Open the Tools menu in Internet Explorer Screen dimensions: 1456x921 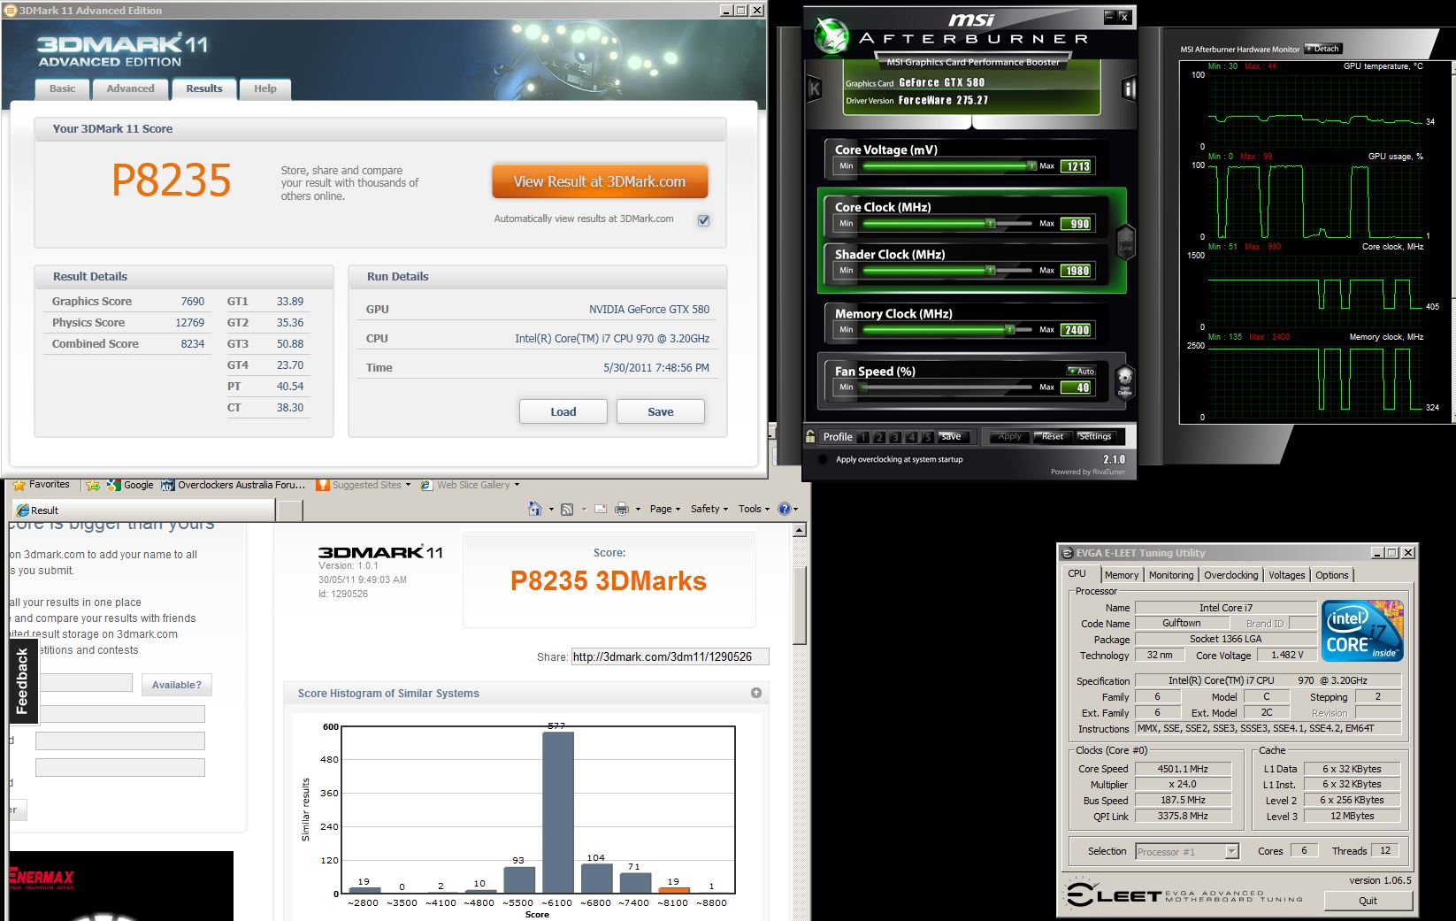754,509
